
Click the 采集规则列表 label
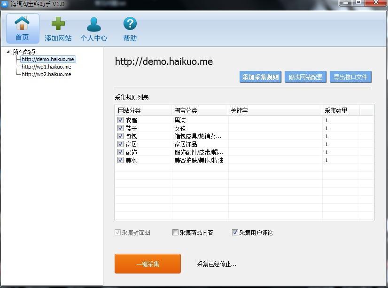point(132,97)
